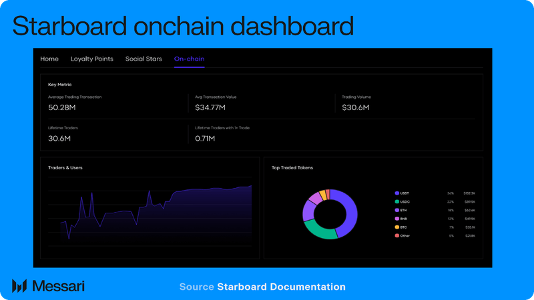Screen dimensions: 534x300
Task: Click the Trading Volume label
Action: 356,97
